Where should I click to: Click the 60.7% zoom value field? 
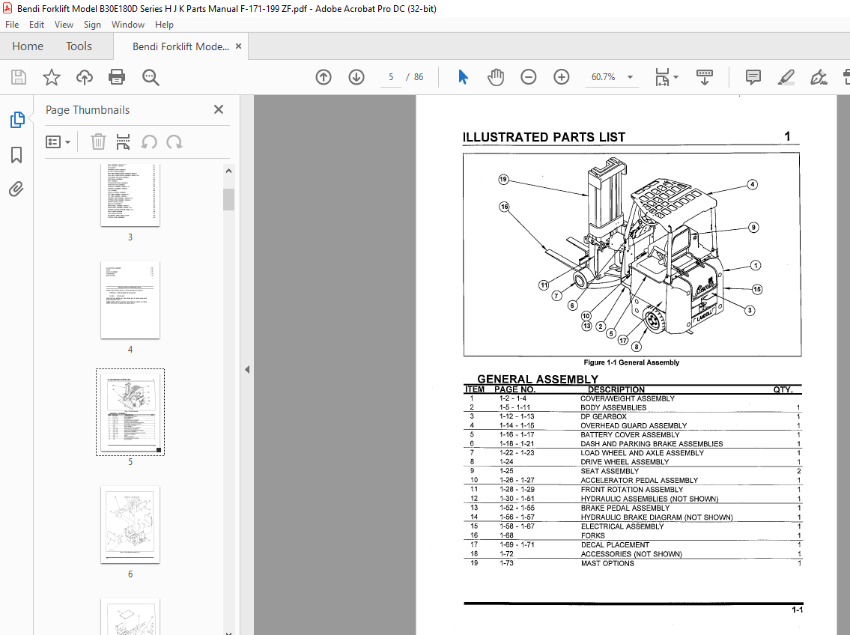[x=604, y=77]
